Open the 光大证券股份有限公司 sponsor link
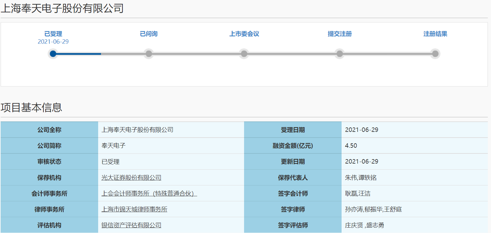Viewport: 491px width, 233px height. pos(131,178)
